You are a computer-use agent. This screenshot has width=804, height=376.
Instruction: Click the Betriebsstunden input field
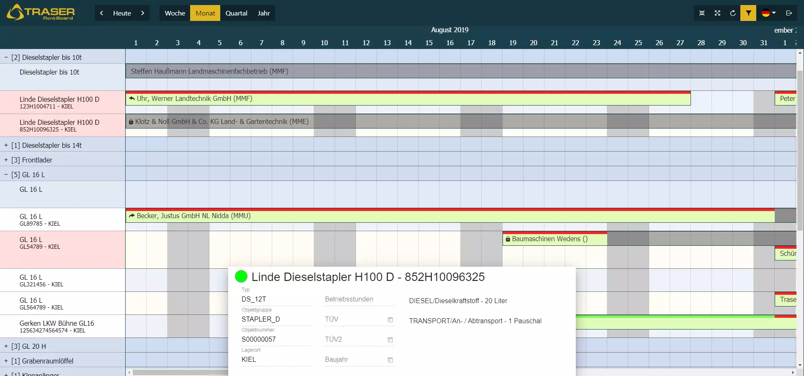click(x=359, y=299)
